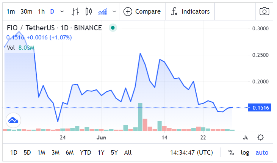Take a snapshot with camera icon
277x163 pixels.
(264, 12)
